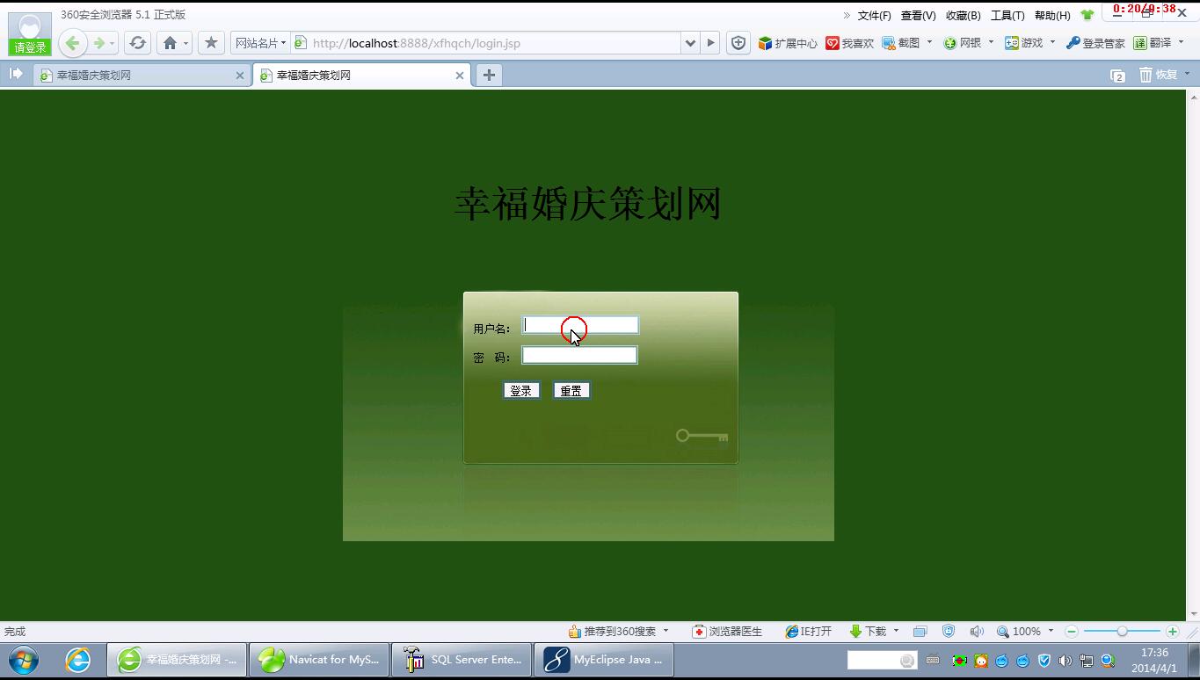
Task: Open the 查看(V) menu
Action: pos(918,16)
